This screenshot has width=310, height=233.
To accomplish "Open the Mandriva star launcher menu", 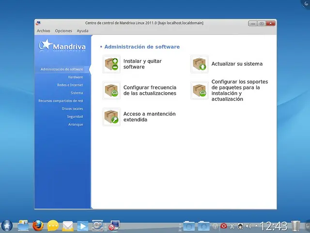I will coord(7,226).
